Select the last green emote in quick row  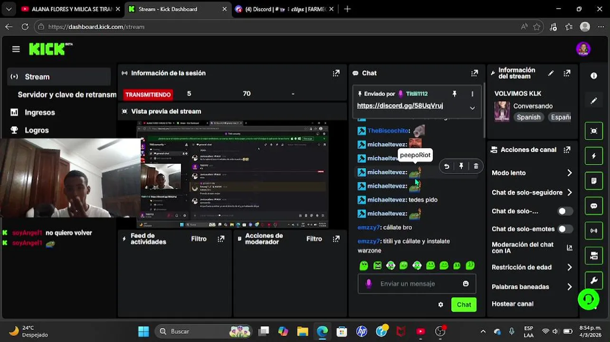[x=470, y=266]
